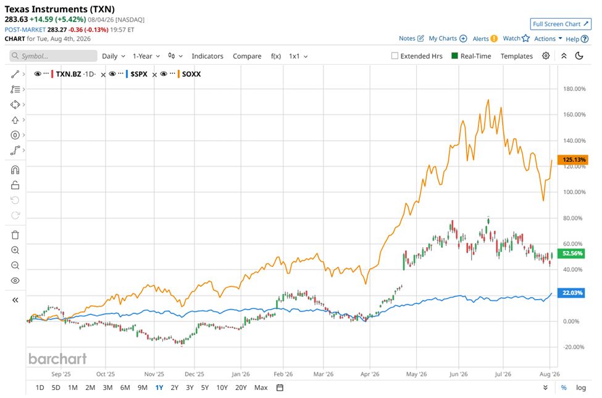Screen dimensions: 602x398
Task: Select the 1Y range tab
Action: (x=159, y=387)
